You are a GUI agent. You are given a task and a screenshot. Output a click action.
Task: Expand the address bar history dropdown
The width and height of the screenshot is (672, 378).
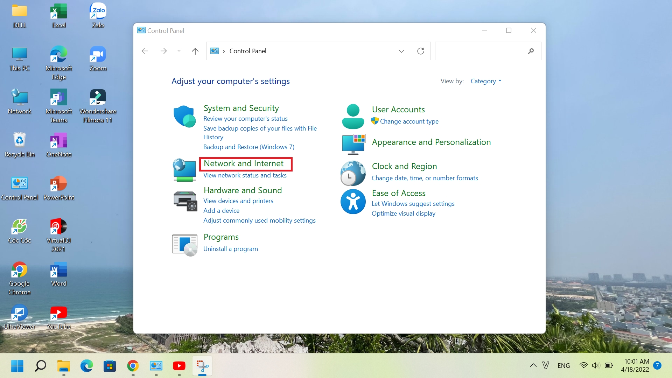point(401,51)
